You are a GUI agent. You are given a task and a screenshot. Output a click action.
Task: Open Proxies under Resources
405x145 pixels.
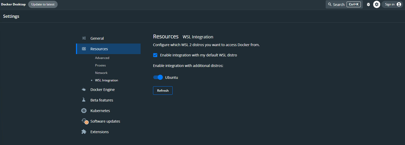tap(100, 65)
